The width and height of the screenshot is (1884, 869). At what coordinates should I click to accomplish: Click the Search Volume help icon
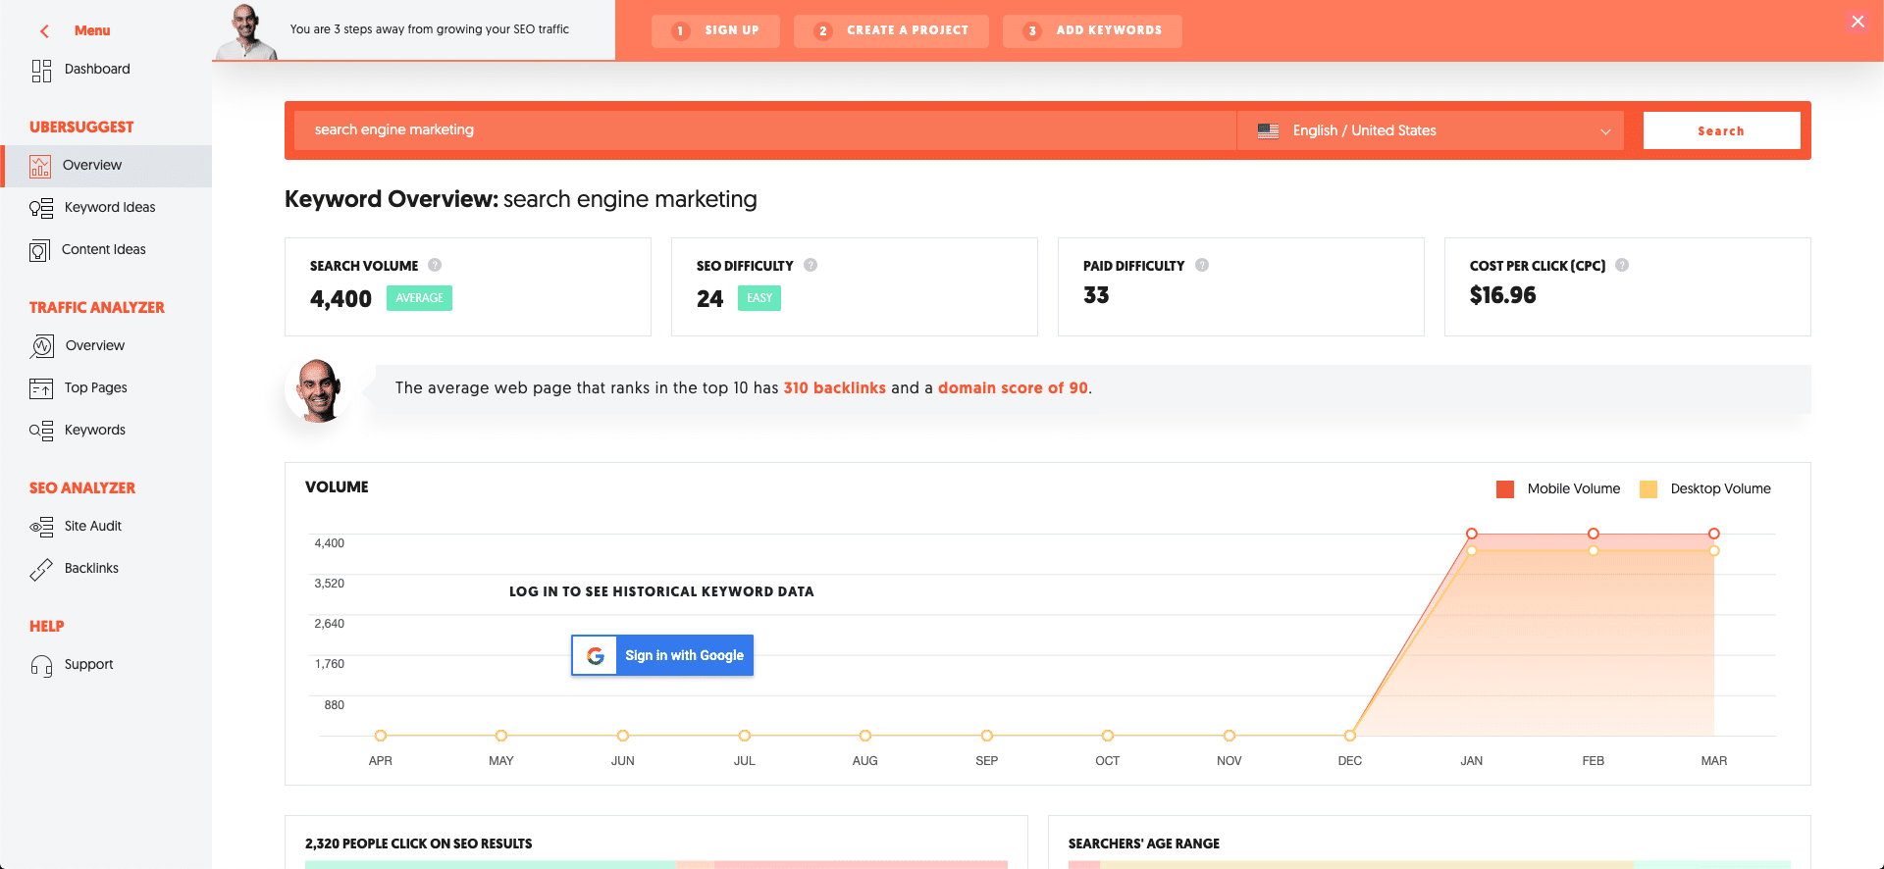pyautogui.click(x=435, y=265)
